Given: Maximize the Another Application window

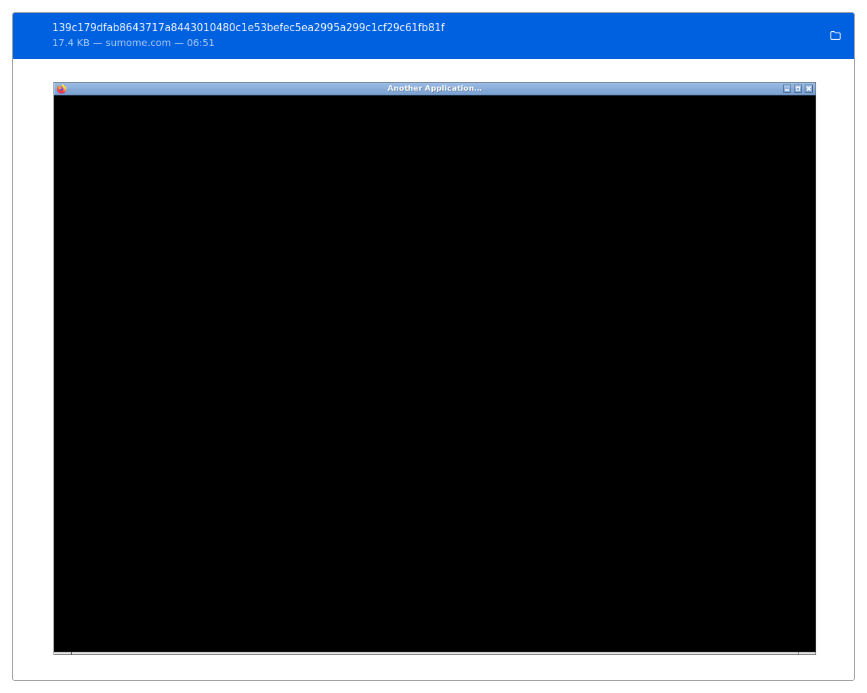Looking at the screenshot, I should pos(798,89).
